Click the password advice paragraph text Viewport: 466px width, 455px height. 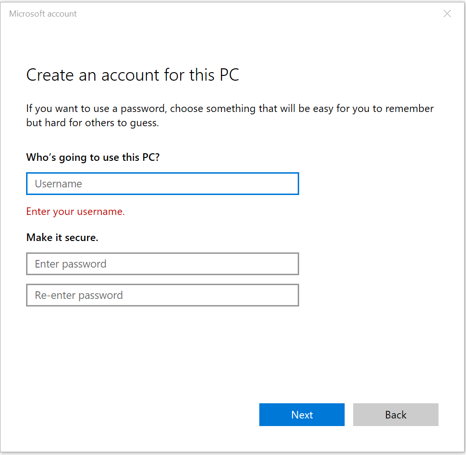tap(229, 115)
